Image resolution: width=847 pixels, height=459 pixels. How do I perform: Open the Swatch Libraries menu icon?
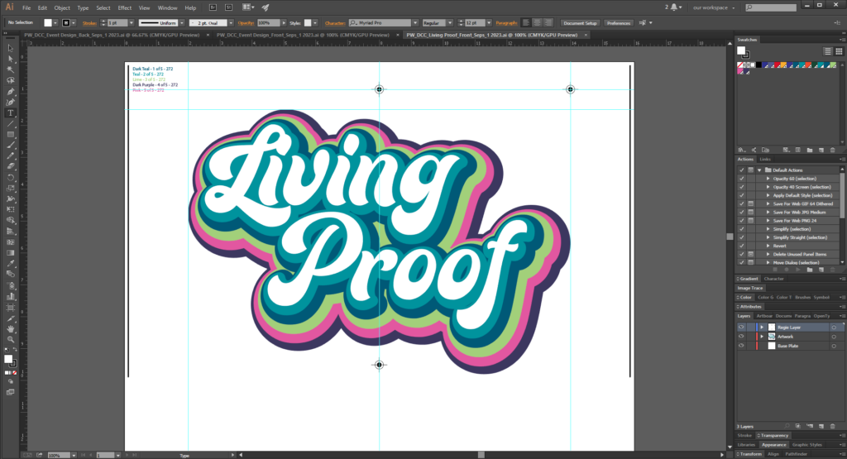tap(742, 151)
